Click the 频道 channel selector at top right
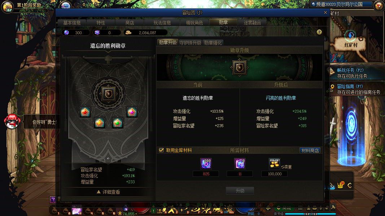Viewport: 385px width, 216px height. [341, 4]
